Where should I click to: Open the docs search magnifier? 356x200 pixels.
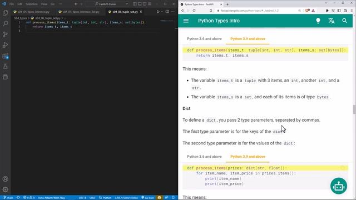coord(345,21)
